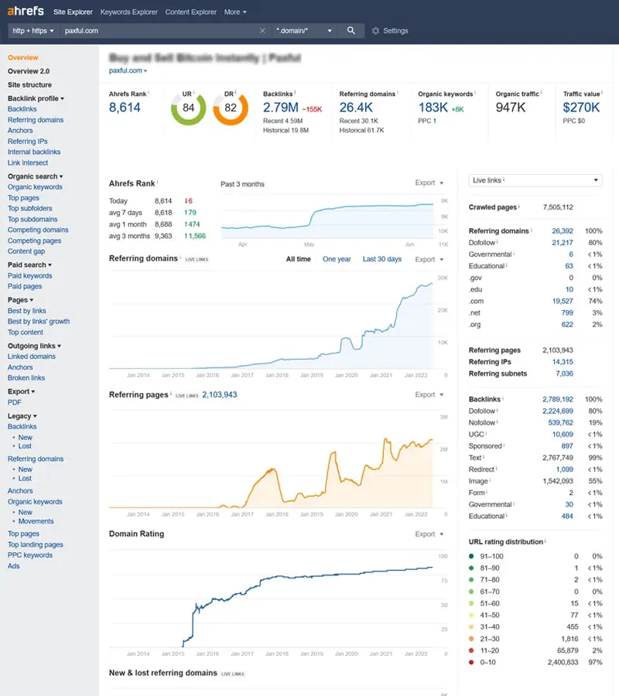This screenshot has height=696, width=619.
Task: Click the magnifying glass search button
Action: (351, 31)
